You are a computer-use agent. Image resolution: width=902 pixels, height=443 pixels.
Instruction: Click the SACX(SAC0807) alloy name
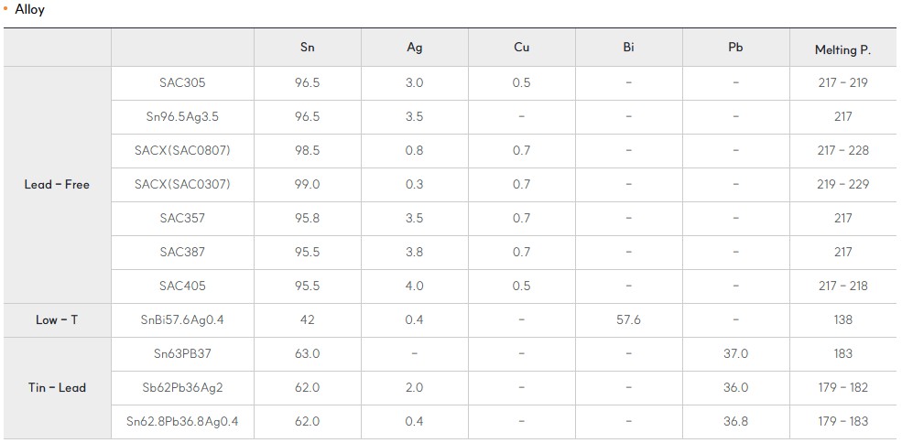pos(182,151)
